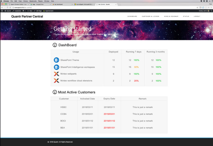This screenshot has height=146, width=213.
Task: Open Customer & License nav item
Action: [x=151, y=16]
